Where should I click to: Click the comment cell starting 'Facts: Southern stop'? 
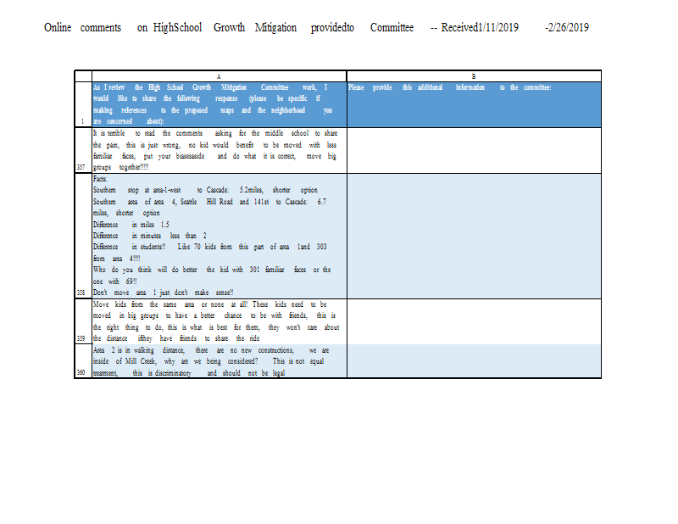(x=220, y=236)
